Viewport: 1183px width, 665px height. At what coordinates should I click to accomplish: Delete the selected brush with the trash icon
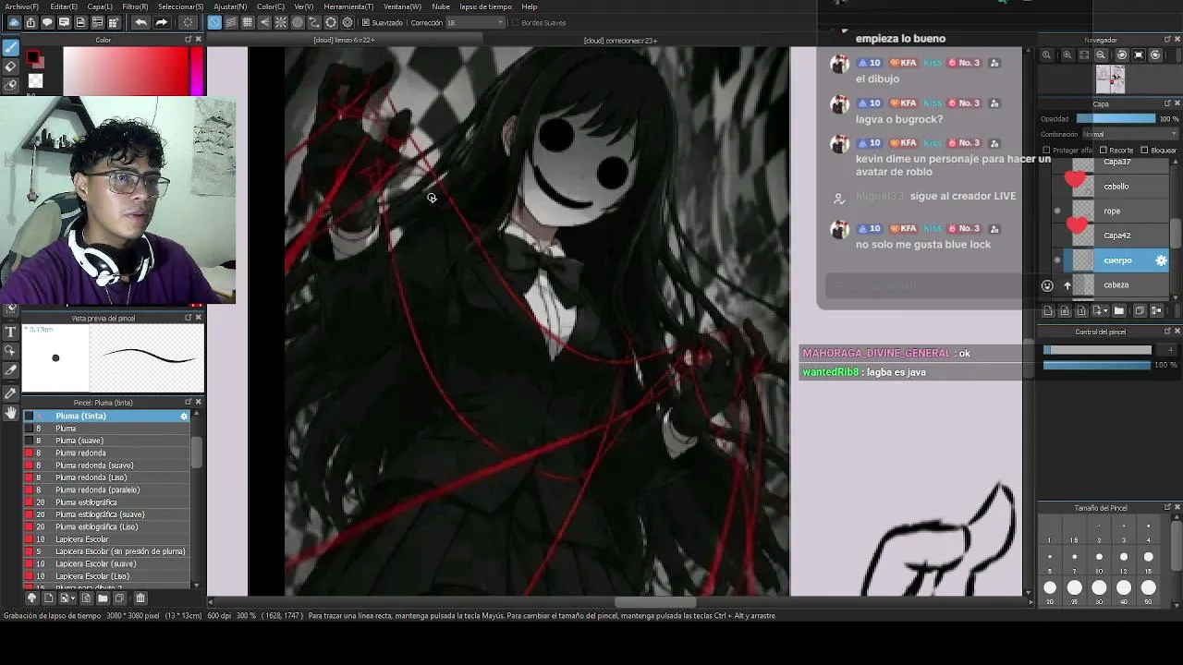(x=140, y=598)
